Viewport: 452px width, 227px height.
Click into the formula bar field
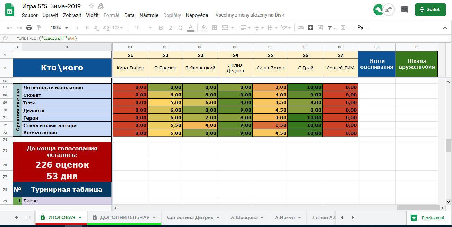tap(208, 38)
